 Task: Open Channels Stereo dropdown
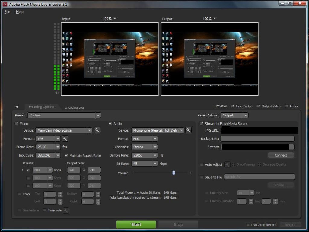145,147
